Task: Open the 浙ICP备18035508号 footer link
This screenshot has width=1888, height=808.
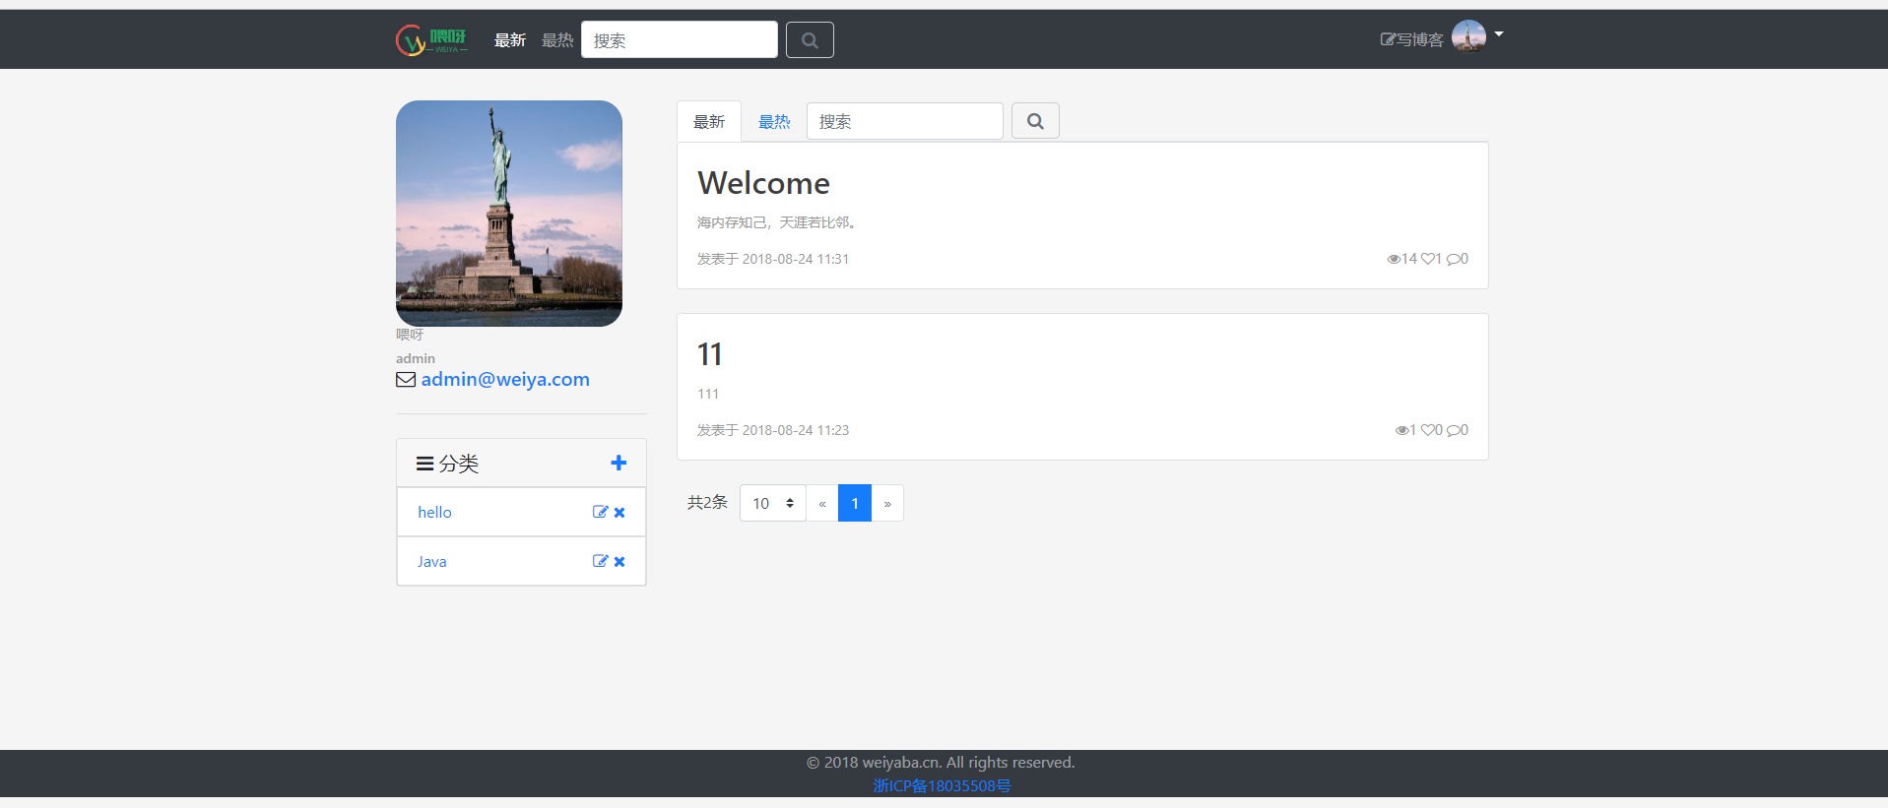Action: pos(942,785)
